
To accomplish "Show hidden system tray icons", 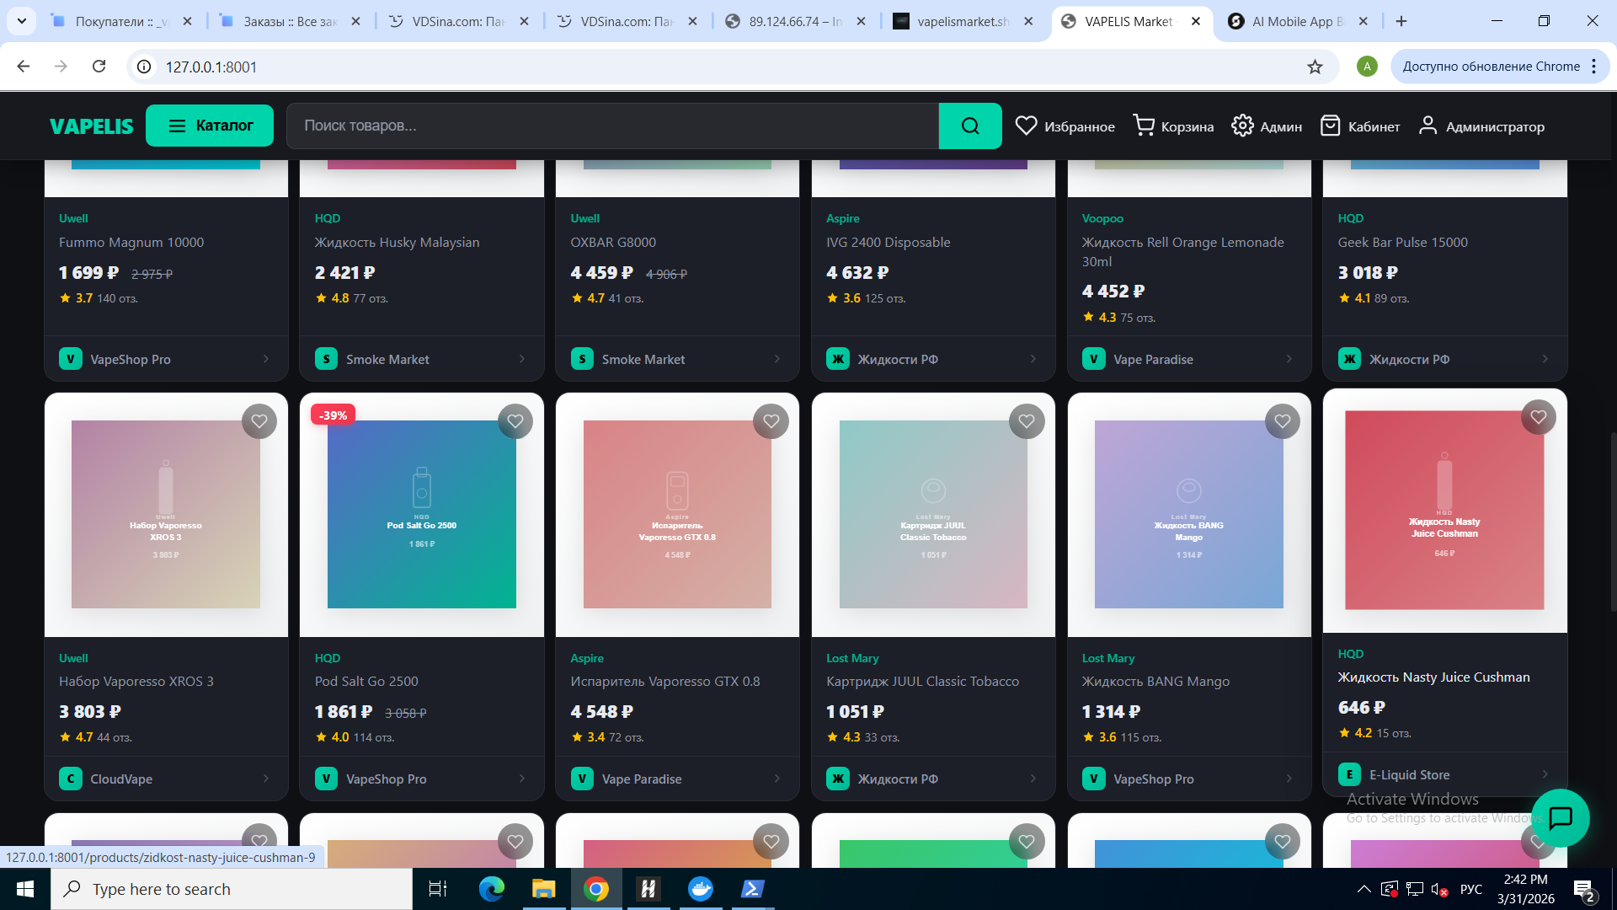I will (1364, 889).
